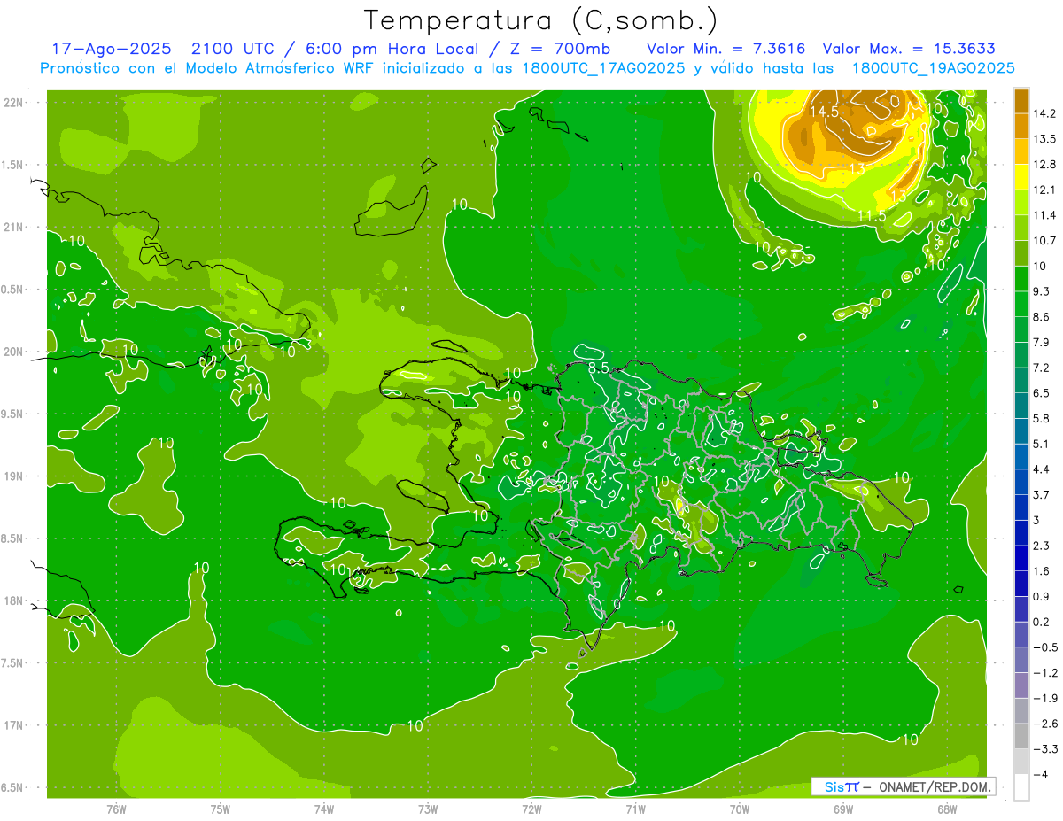This screenshot has width=1063, height=821.
Task: Click the "75W" longitude axis label
Action: click(220, 810)
